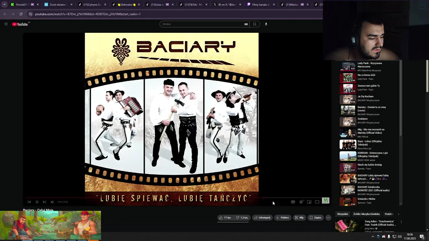
Task: Switch to the X (Twitter) browser tab
Action: click(x=227, y=5)
